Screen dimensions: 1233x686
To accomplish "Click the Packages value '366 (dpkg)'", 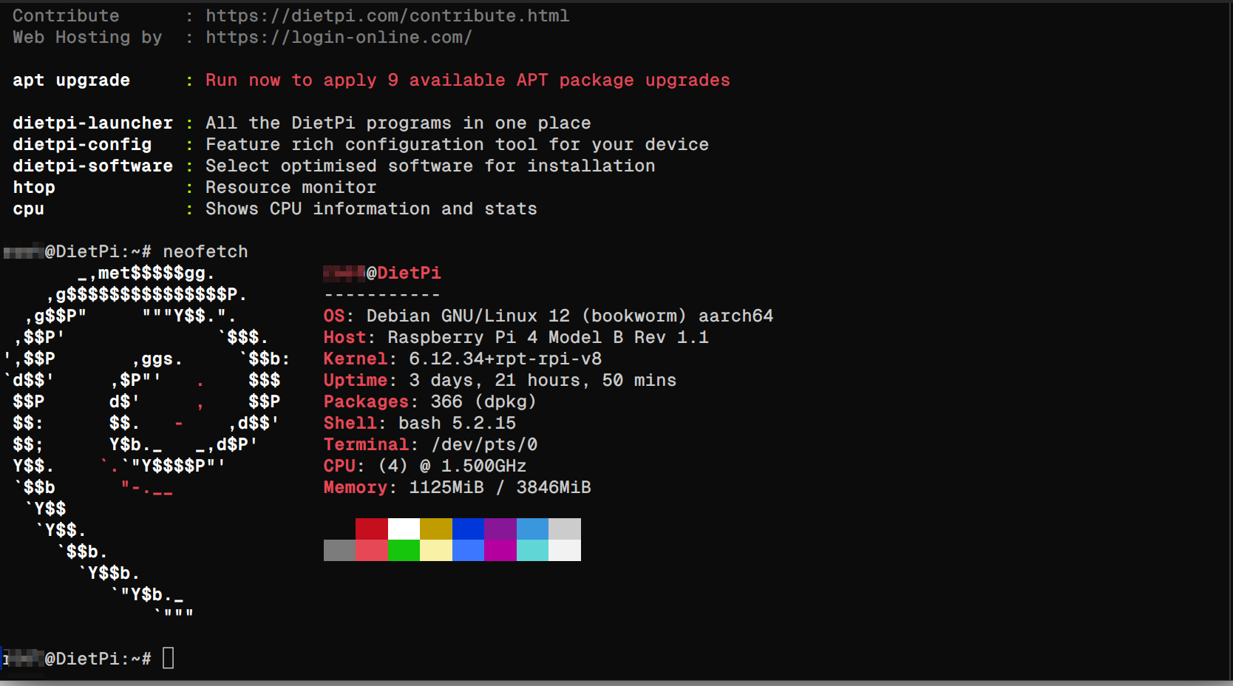I will click(483, 401).
